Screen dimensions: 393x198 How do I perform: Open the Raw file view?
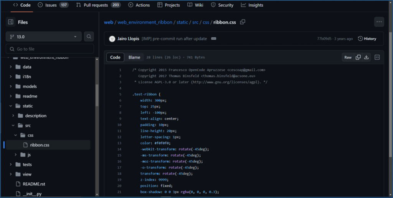point(348,57)
